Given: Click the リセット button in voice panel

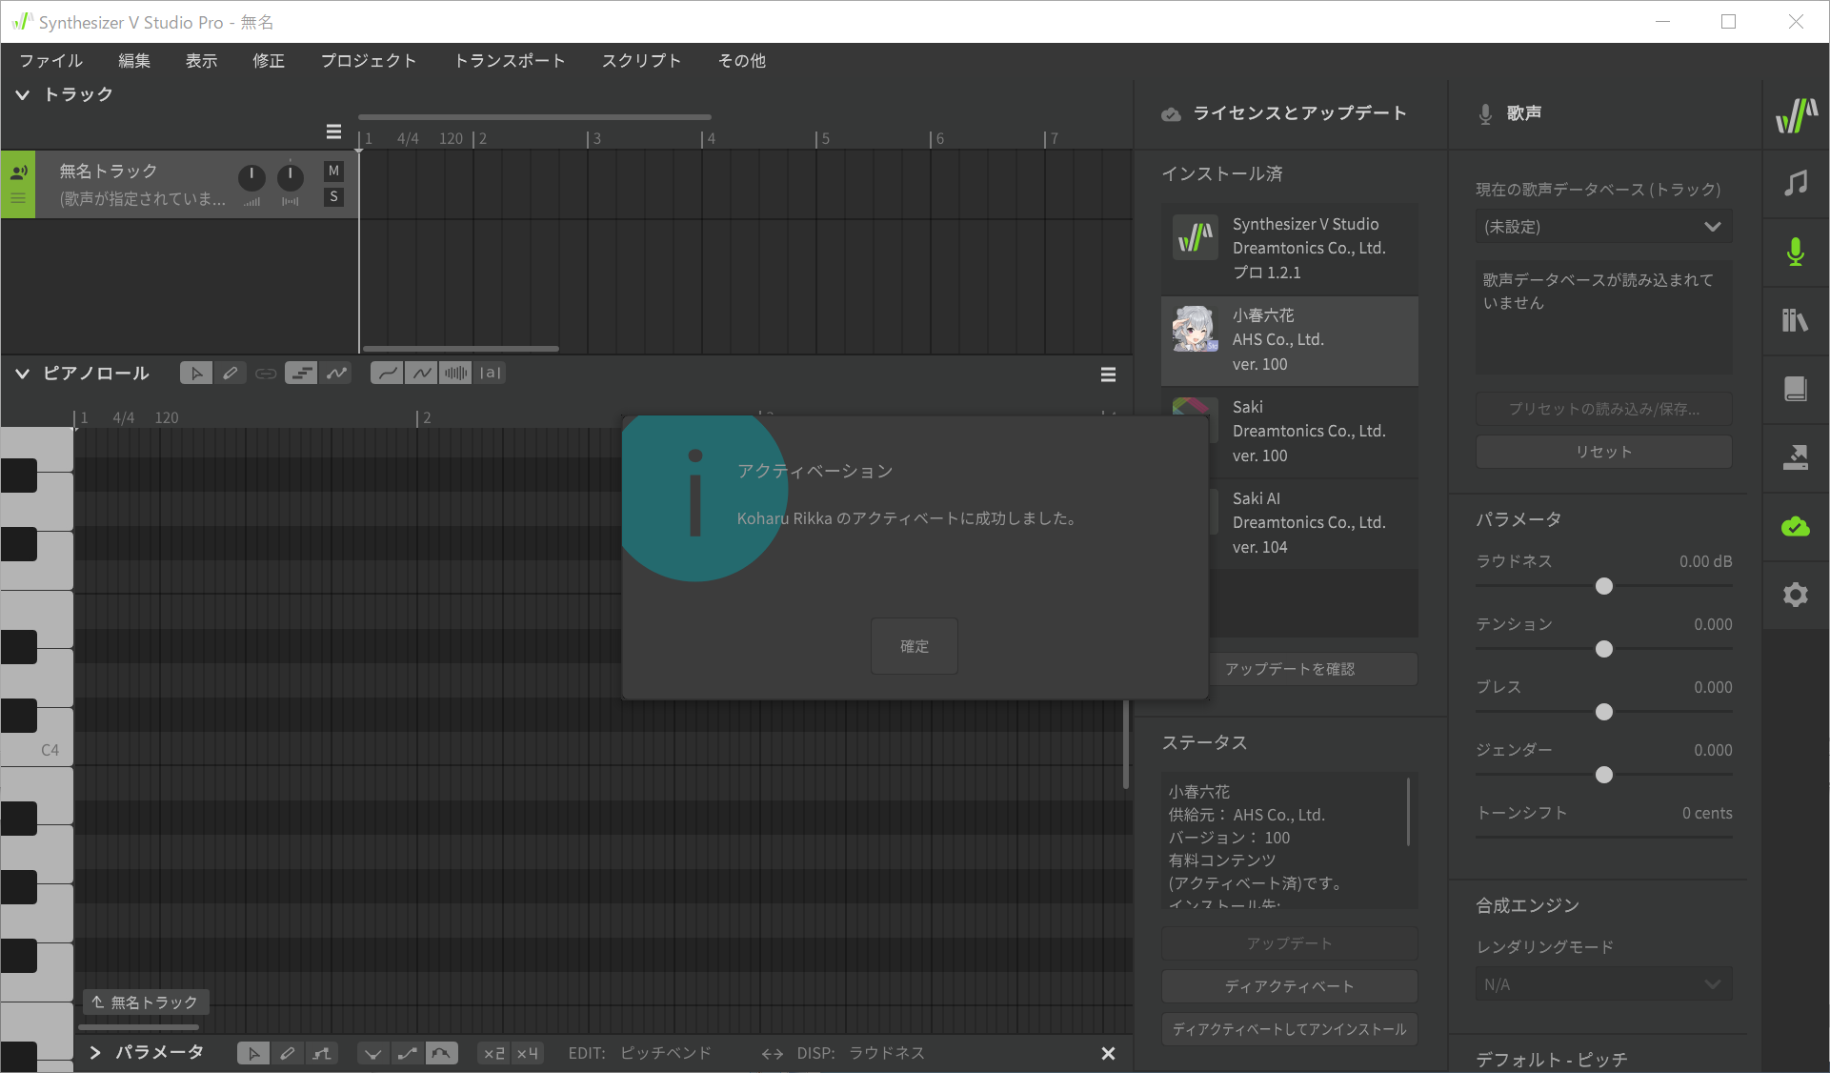Looking at the screenshot, I should [1604, 452].
